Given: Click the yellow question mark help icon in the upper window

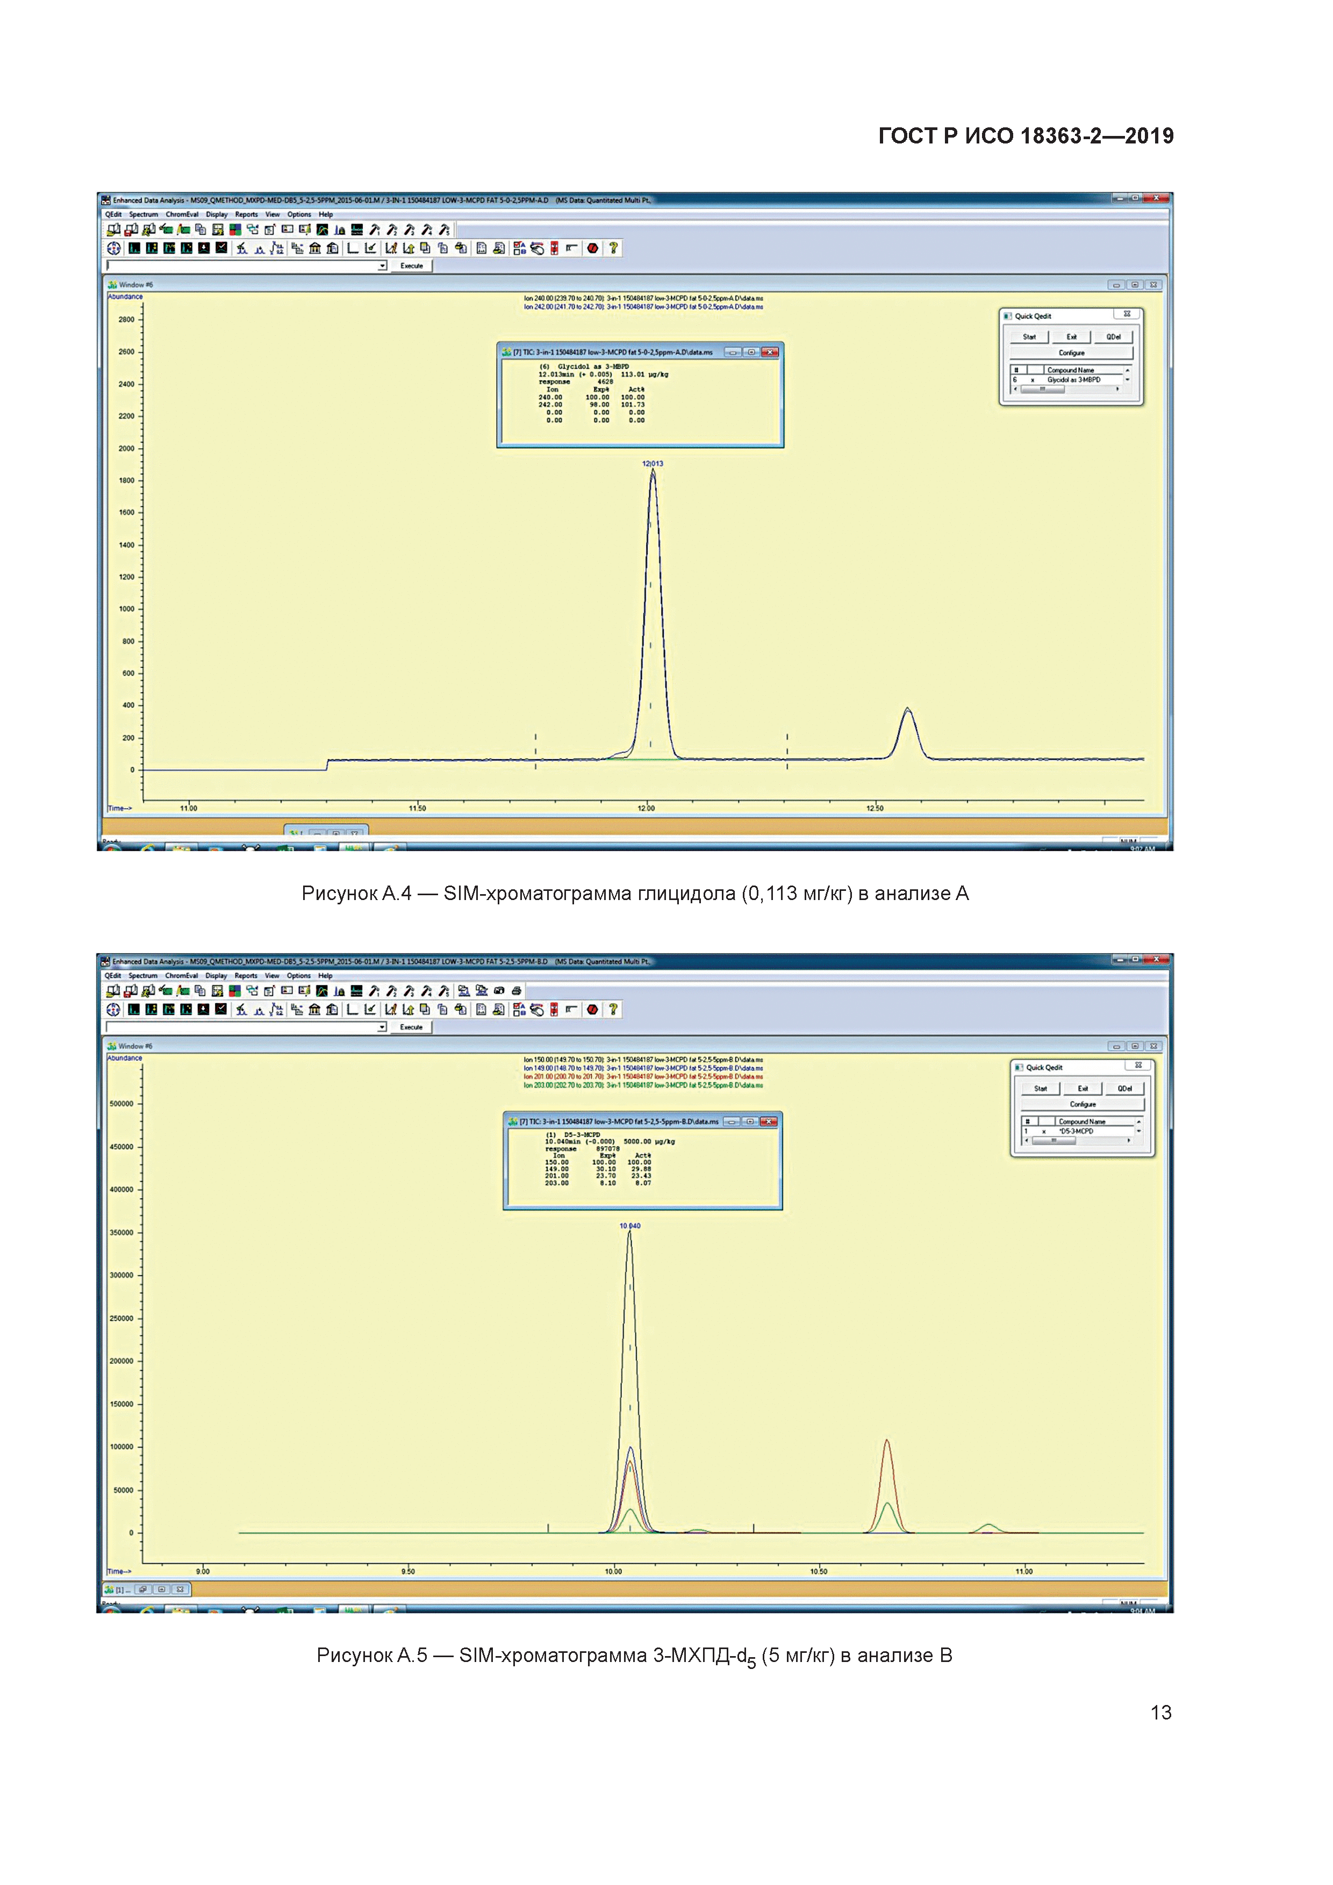Looking at the screenshot, I should click(613, 248).
